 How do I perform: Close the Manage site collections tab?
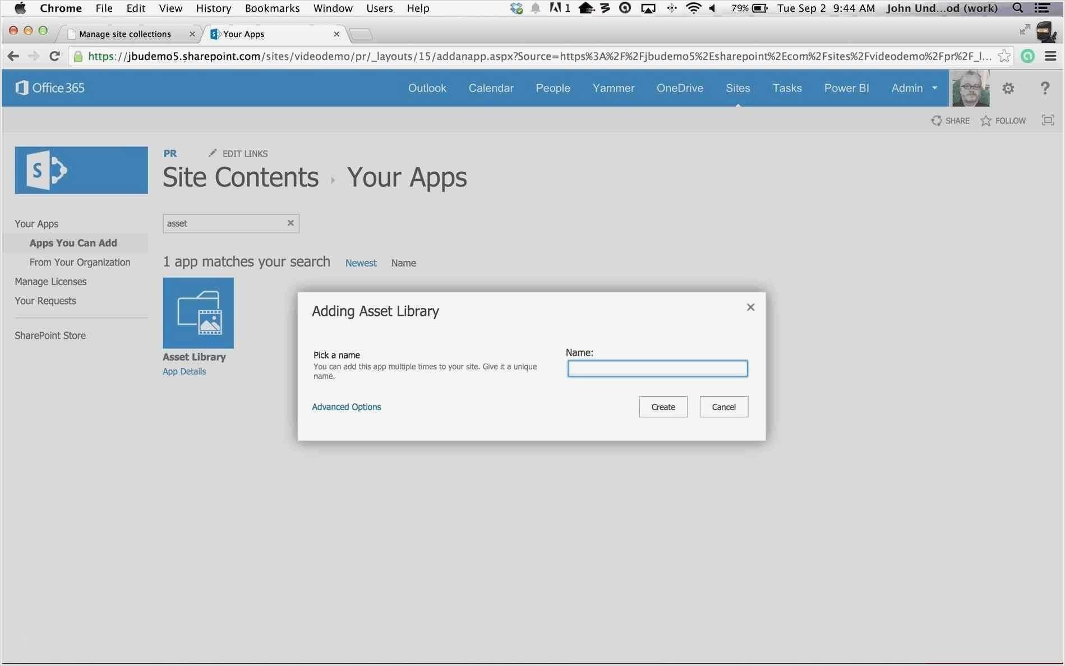pos(192,34)
